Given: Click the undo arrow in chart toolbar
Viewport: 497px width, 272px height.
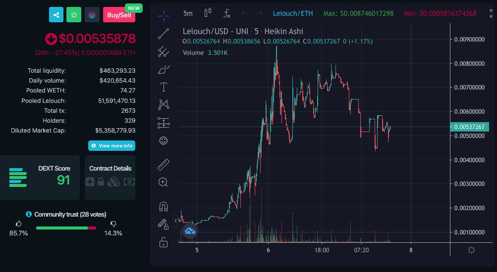Looking at the screenshot, I should (x=245, y=13).
